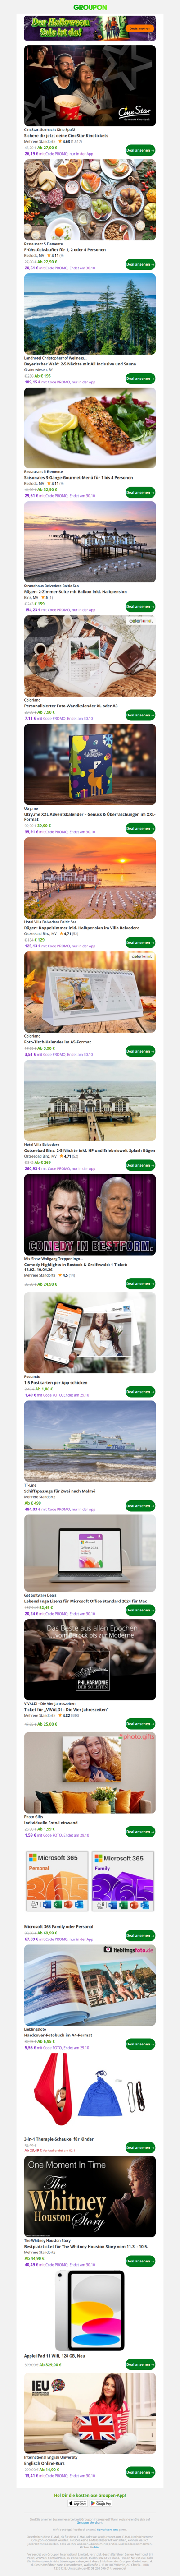Open the Frühstücksbuffet deal title link
This screenshot has height=2576, width=180.
(x=65, y=249)
